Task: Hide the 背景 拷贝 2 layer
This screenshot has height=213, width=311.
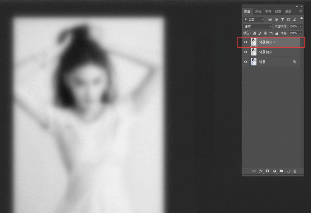Action: [246, 42]
